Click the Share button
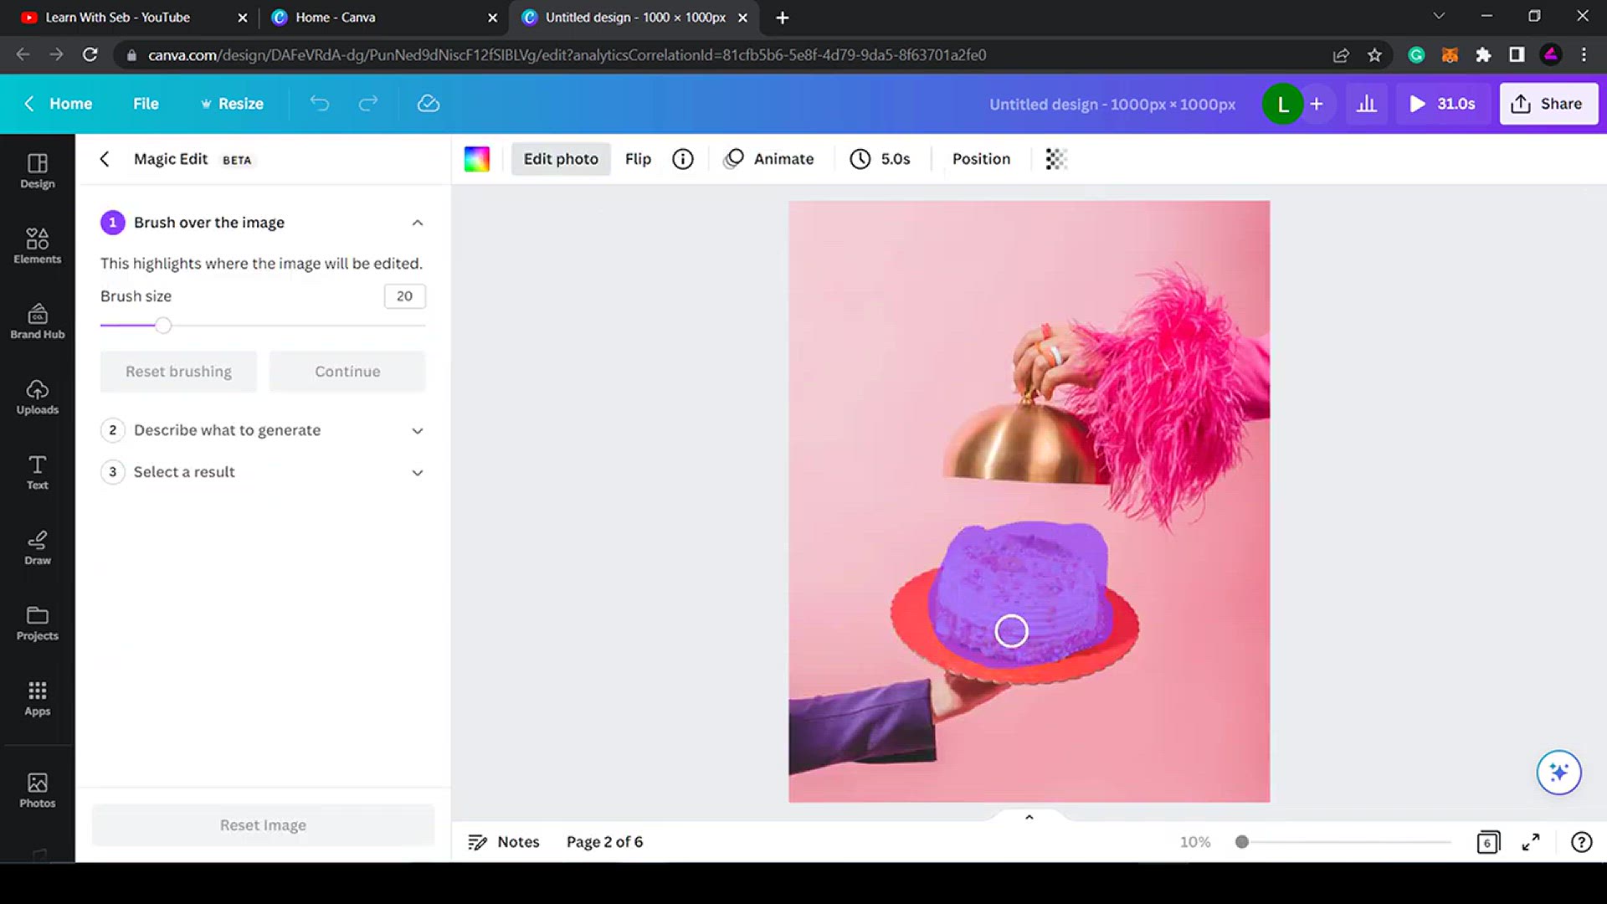This screenshot has width=1607, height=904. 1548,104
